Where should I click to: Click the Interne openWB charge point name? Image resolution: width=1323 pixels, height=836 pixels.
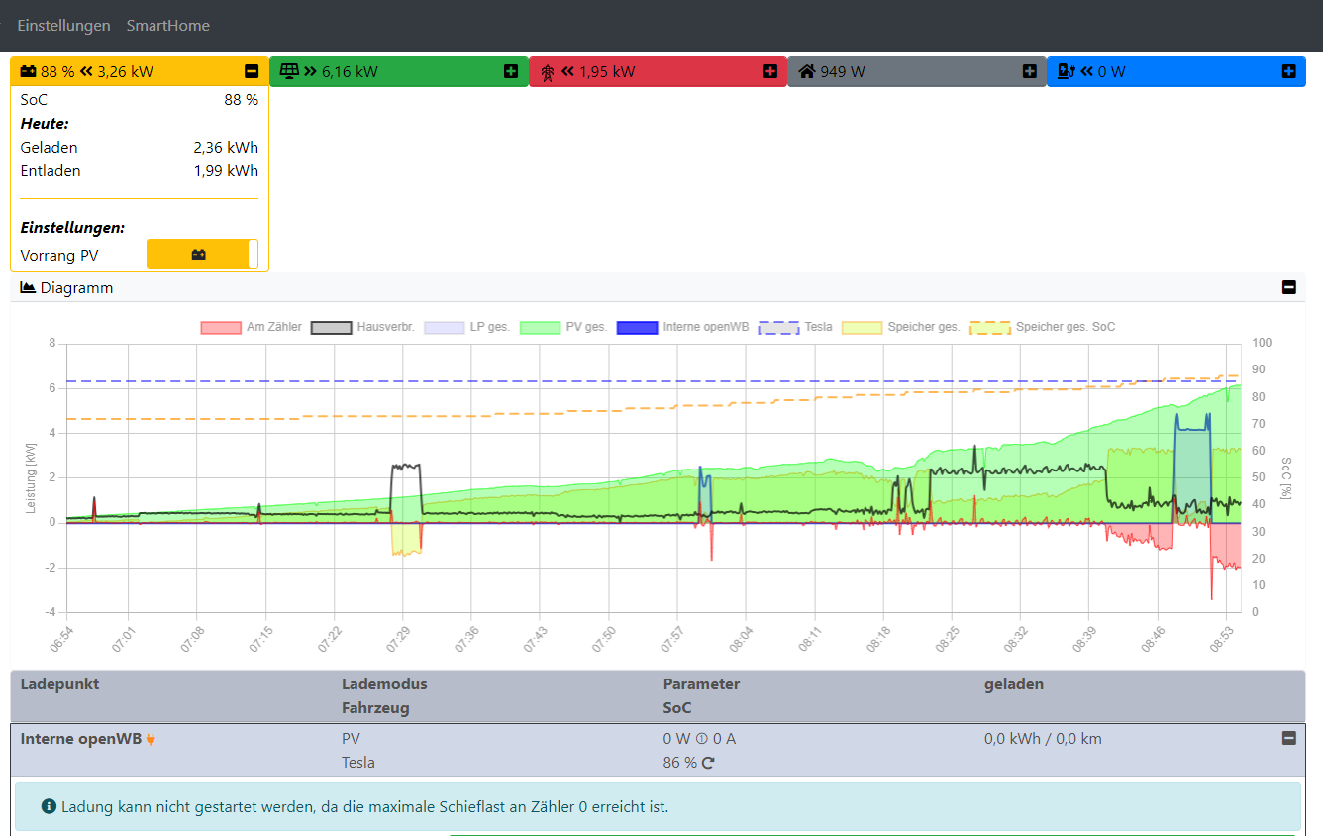(x=81, y=738)
